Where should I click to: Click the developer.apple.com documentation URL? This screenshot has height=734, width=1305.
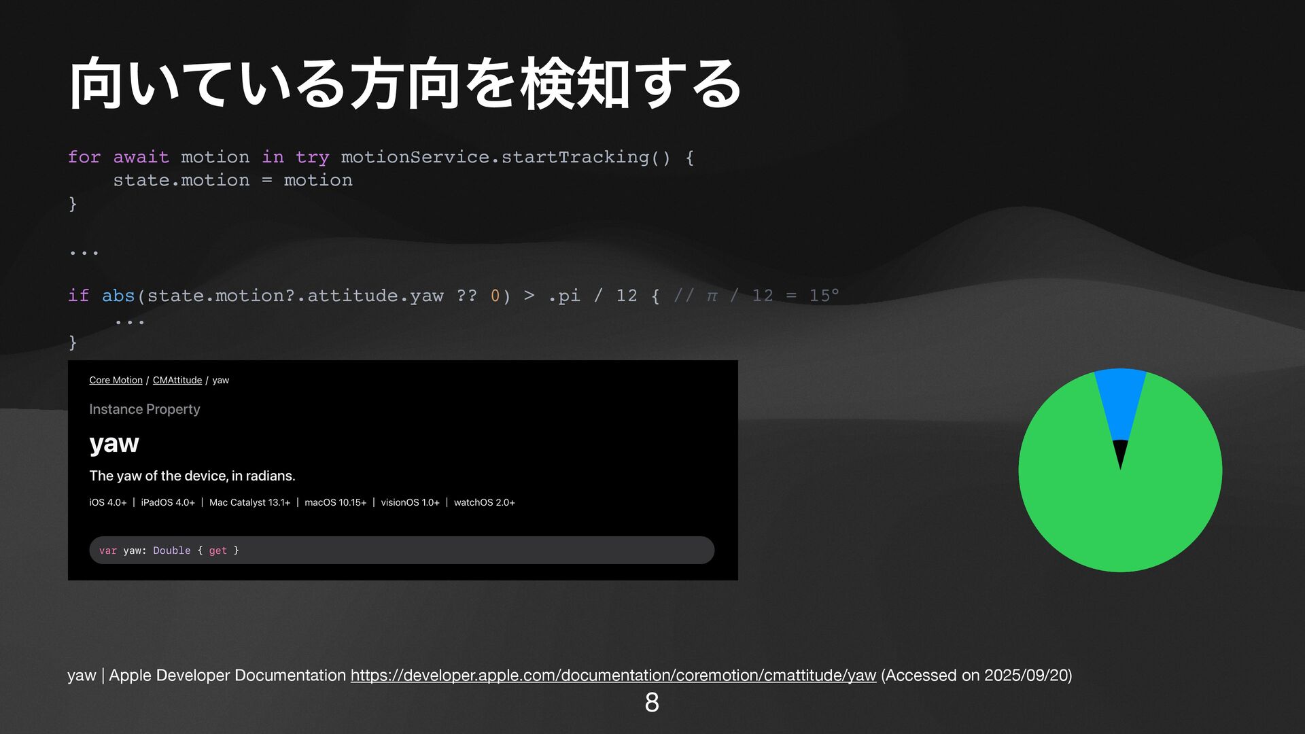[x=613, y=675]
